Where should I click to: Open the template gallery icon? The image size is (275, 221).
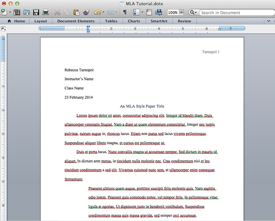click(x=17, y=12)
